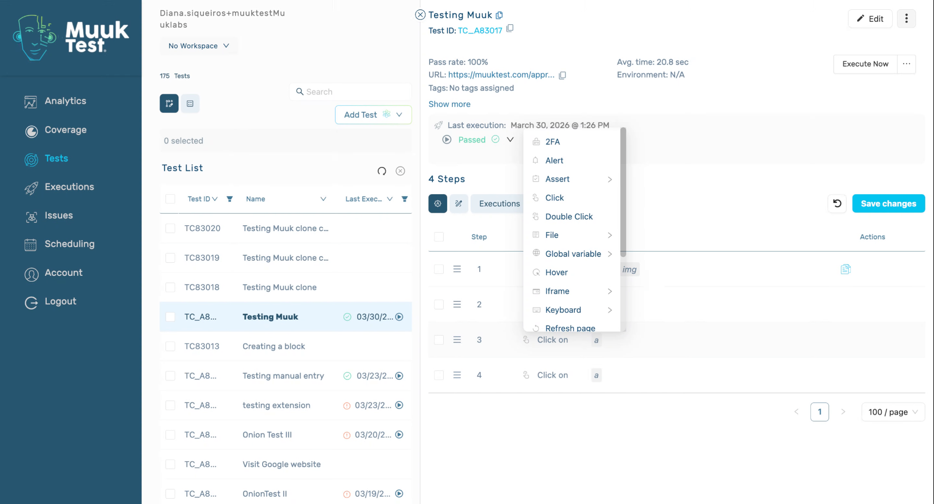Select Click from the step menu

pyautogui.click(x=572, y=198)
